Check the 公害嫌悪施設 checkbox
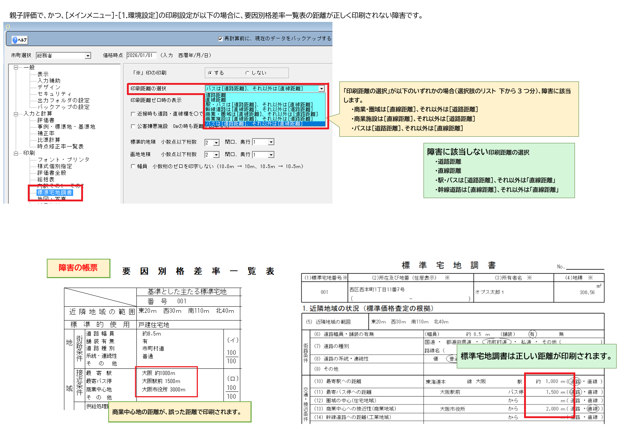This screenshot has height=432, width=636. pos(133,126)
